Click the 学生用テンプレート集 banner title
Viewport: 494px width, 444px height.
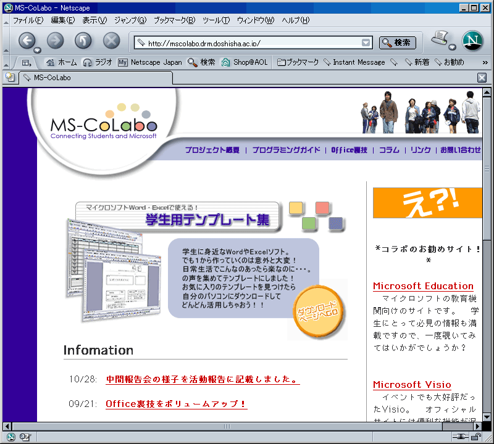click(x=207, y=220)
